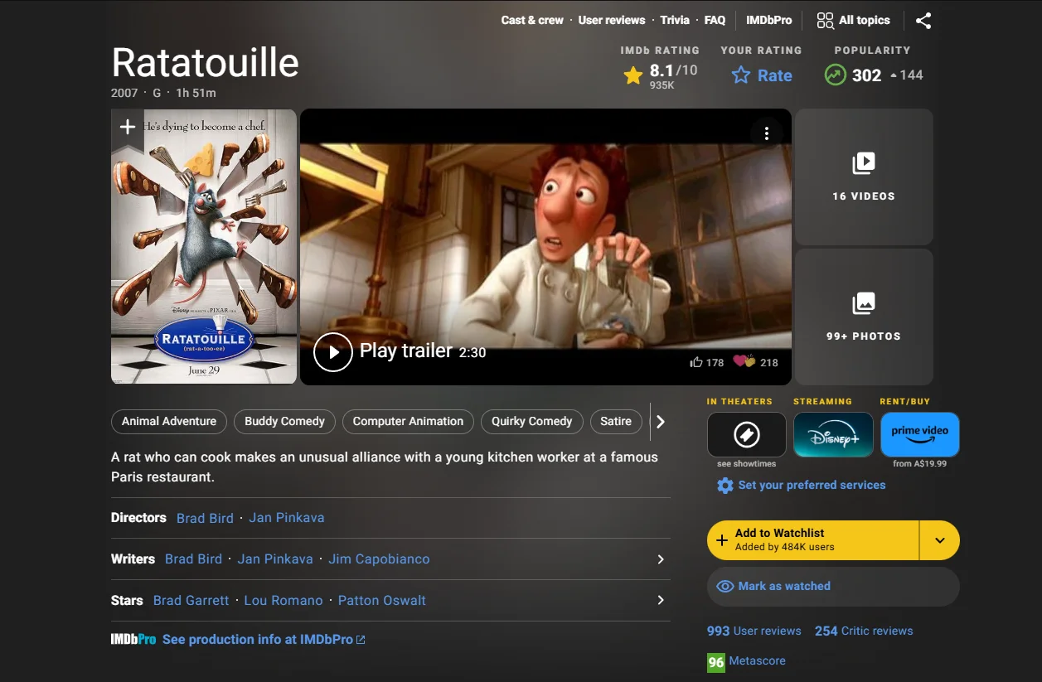Click the thumbs-up reaction on the trailer
Screen dimensions: 1042x682
[x=696, y=362]
